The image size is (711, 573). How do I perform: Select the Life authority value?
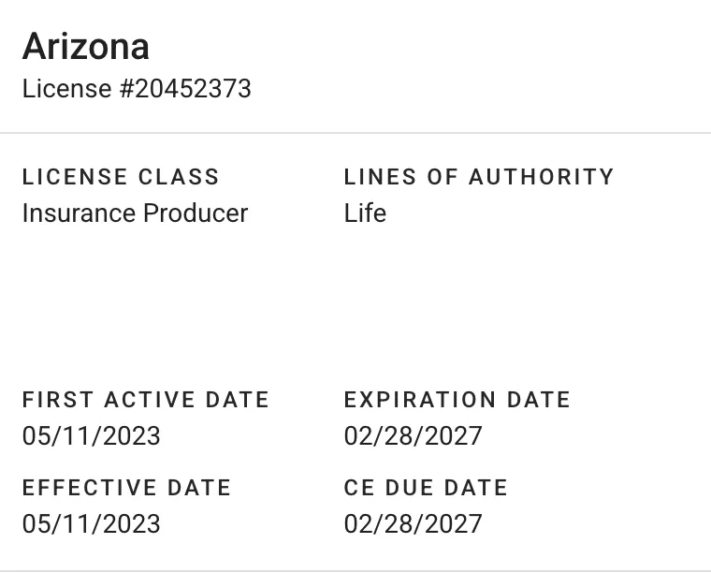[x=365, y=213]
